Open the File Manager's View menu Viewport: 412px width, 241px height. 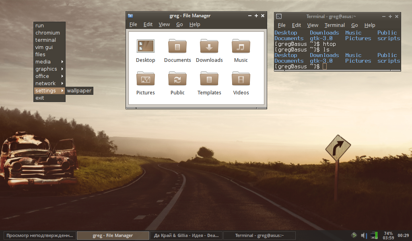tap(164, 25)
